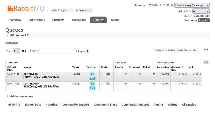
Task: Switch to the Connections tab
Action: tap(37, 20)
